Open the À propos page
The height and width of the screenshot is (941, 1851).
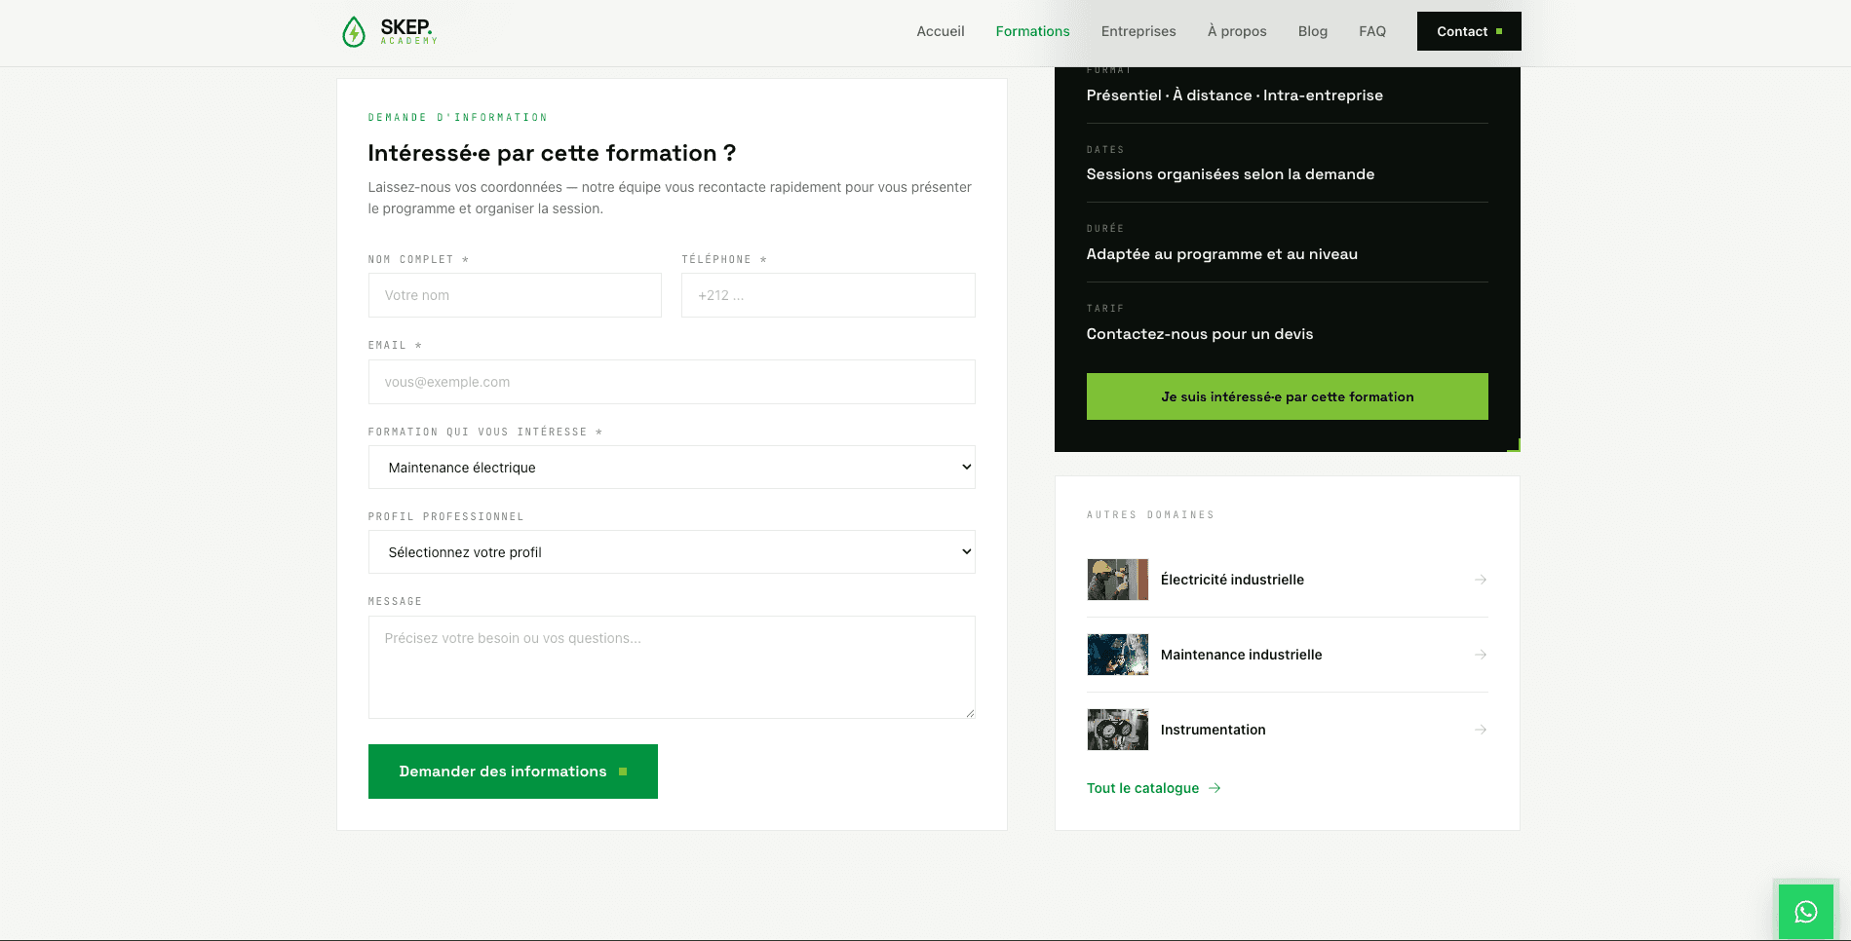tap(1237, 31)
